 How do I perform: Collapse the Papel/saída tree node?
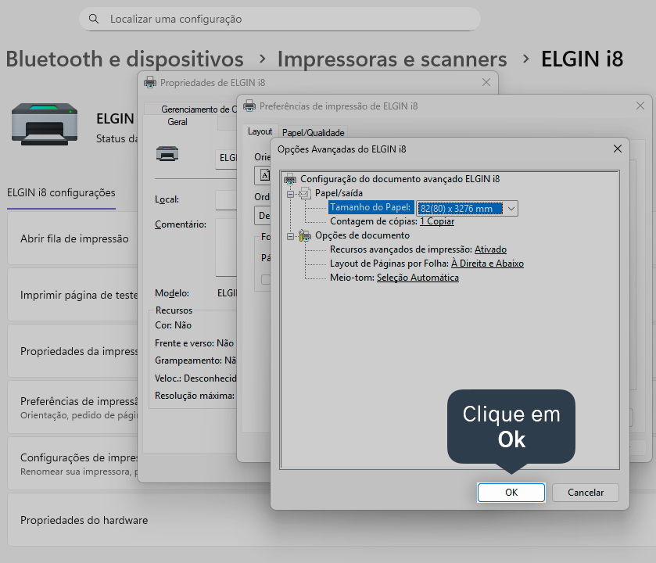[x=290, y=194]
